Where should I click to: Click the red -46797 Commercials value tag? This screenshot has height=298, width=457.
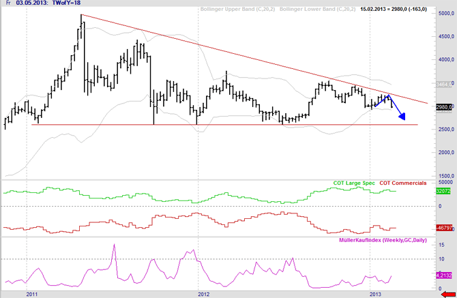(x=444, y=228)
